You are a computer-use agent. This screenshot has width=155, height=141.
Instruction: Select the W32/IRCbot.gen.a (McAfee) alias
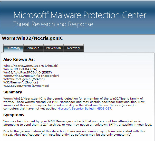point(24,79)
